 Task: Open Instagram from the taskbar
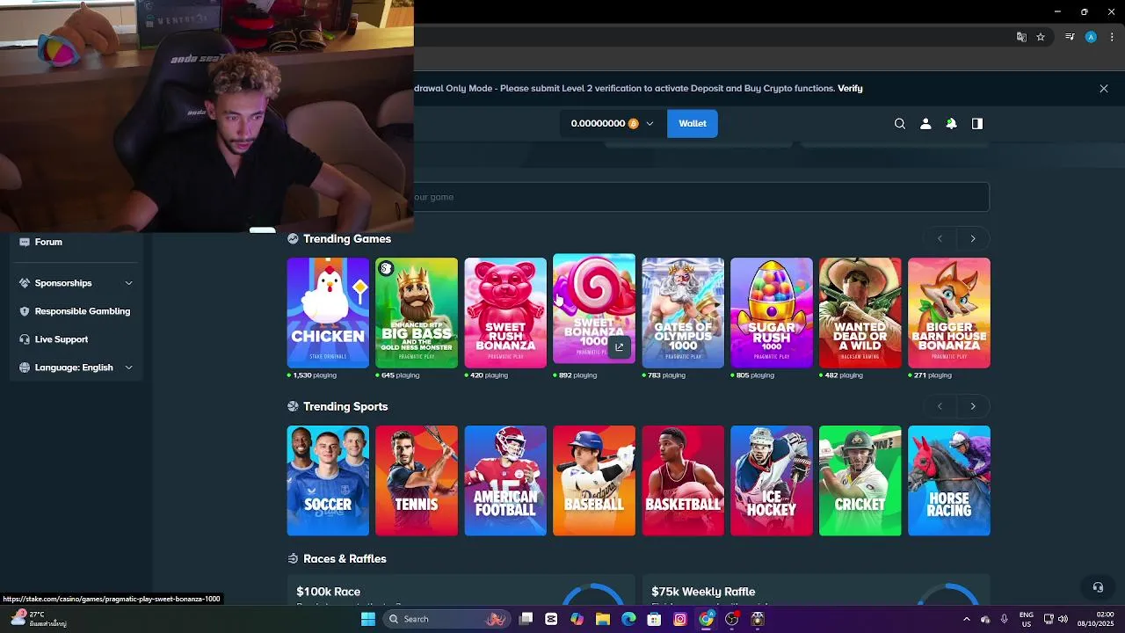[x=680, y=619]
